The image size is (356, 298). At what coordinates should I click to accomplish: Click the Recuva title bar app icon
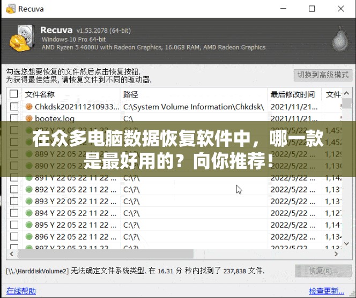[x=10, y=9]
